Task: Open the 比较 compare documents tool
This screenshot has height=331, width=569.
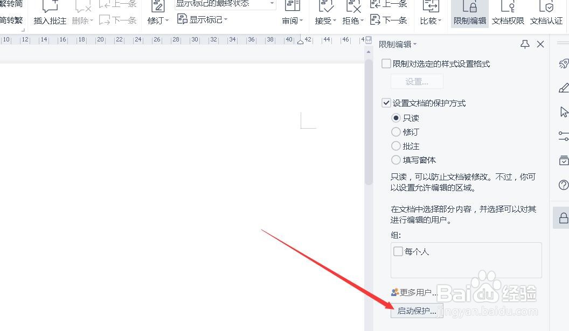Action: click(x=431, y=12)
